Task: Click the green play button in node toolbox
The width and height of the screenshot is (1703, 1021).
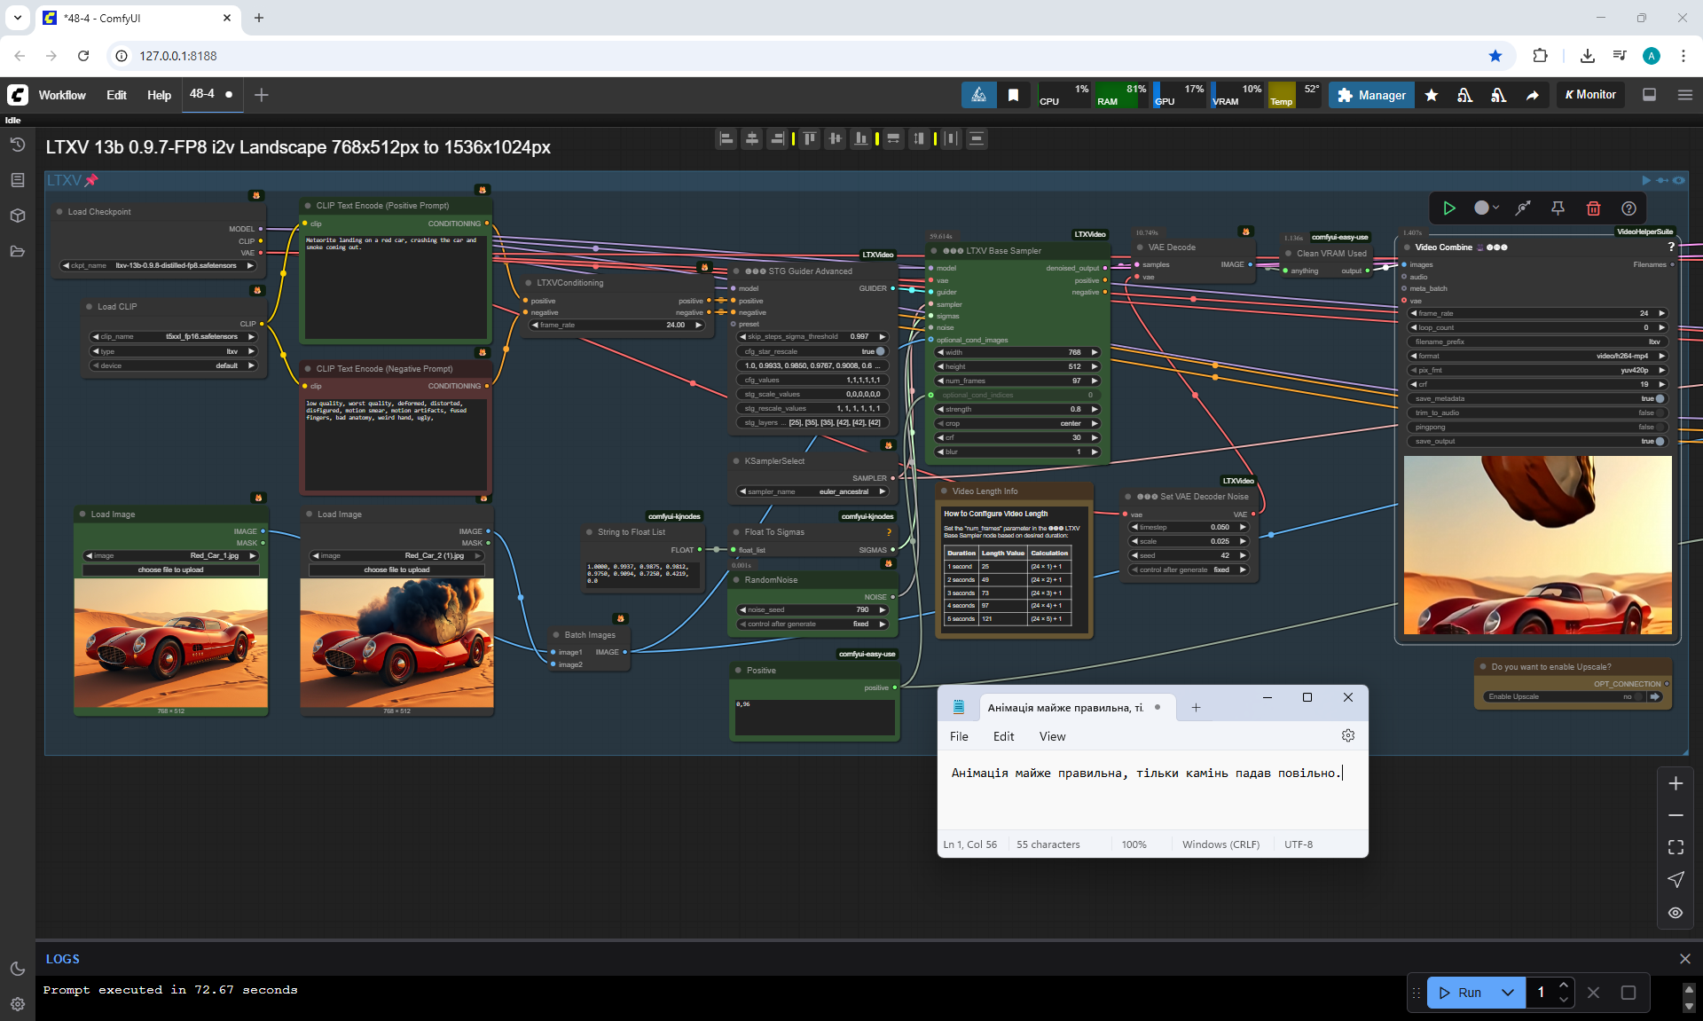Action: pos(1449,208)
